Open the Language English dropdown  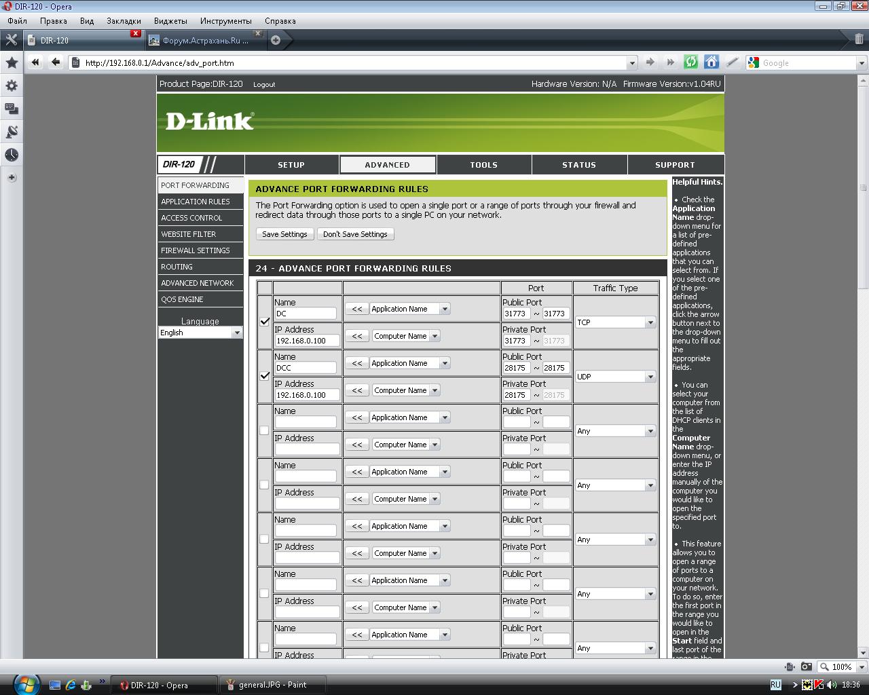[x=200, y=333]
